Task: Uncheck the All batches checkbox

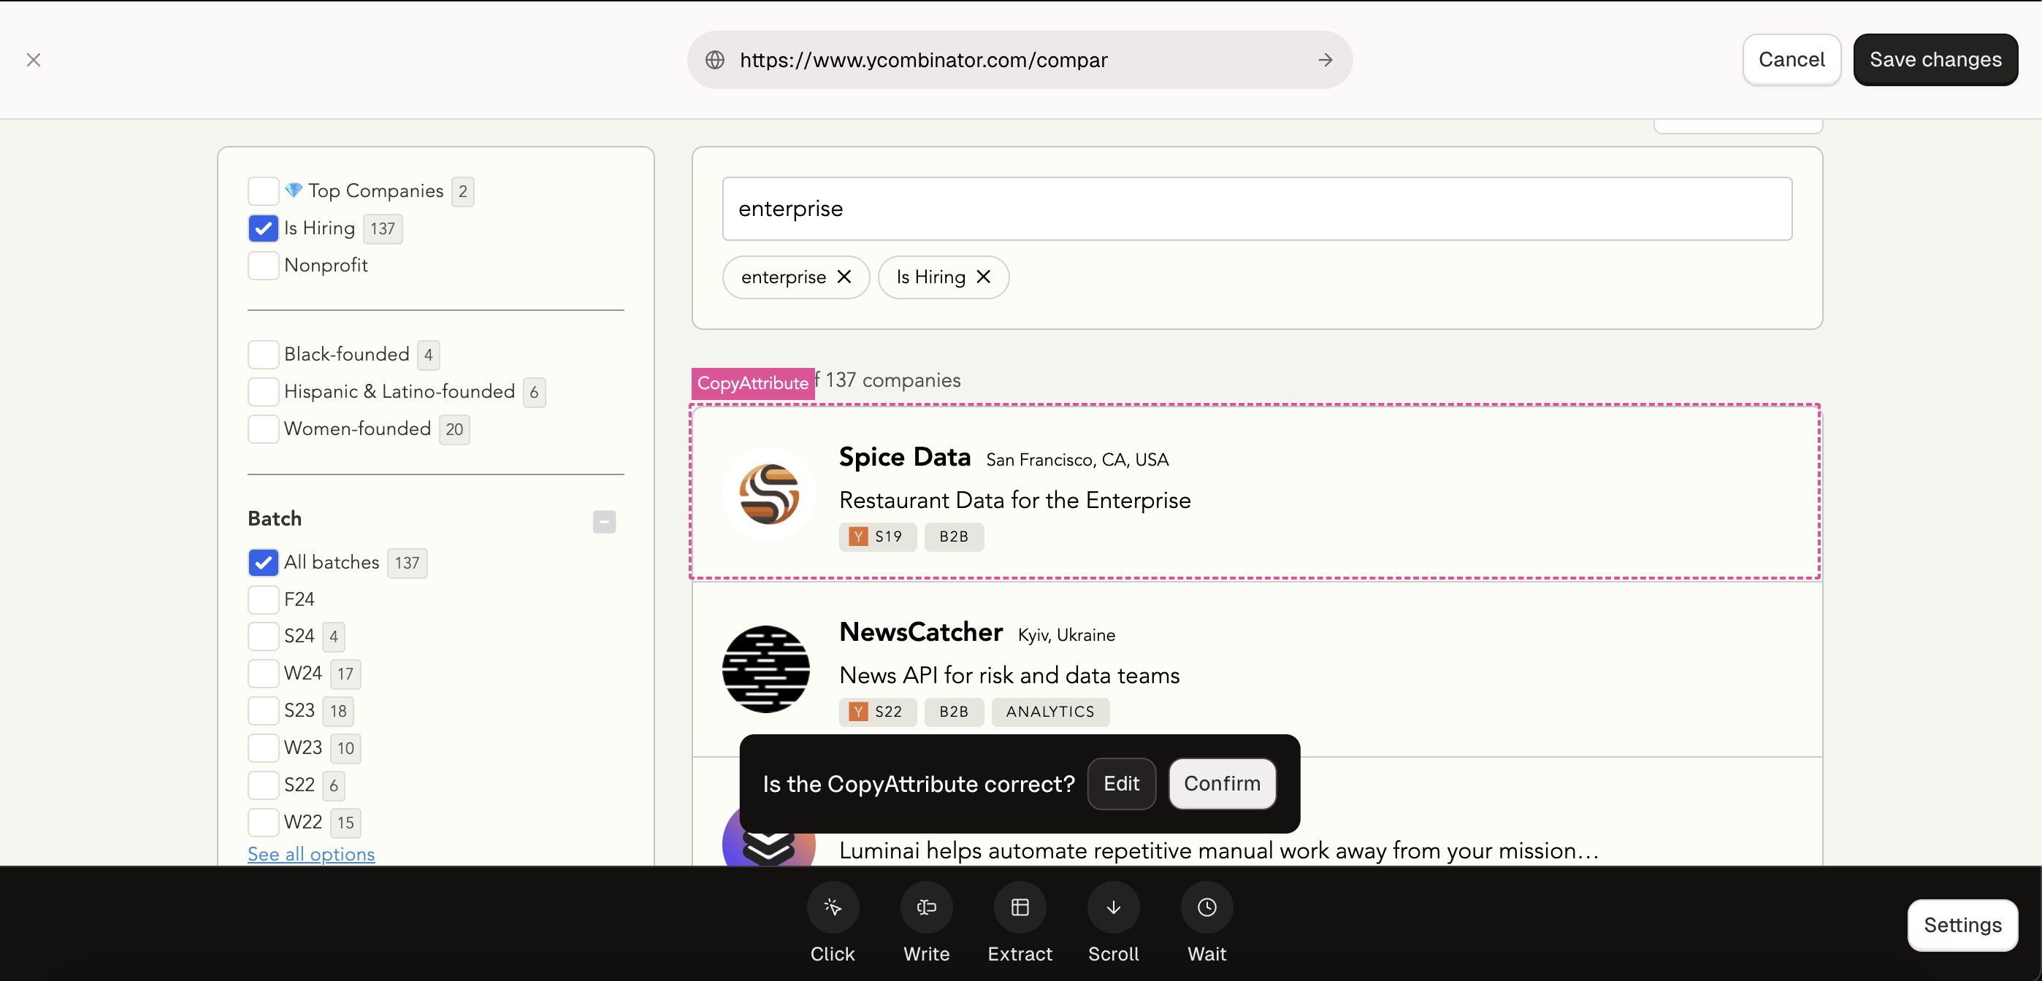Action: click(x=263, y=563)
